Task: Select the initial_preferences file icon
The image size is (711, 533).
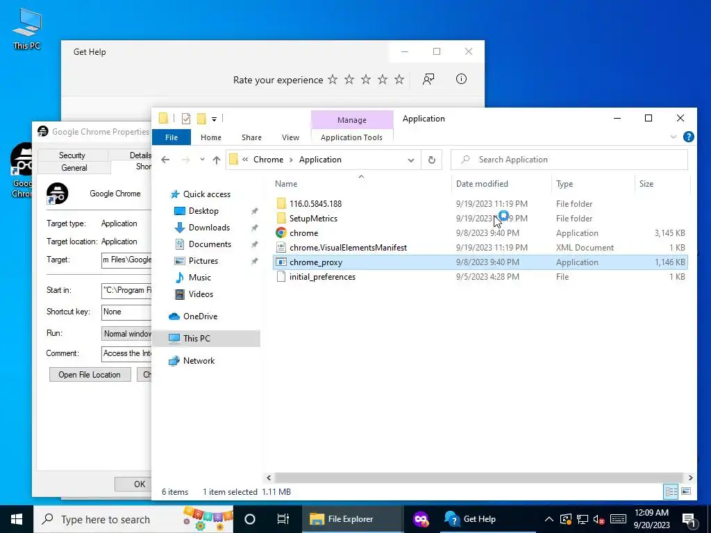Action: tap(281, 276)
